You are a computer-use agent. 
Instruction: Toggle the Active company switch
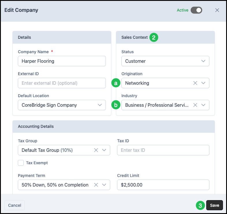point(196,10)
